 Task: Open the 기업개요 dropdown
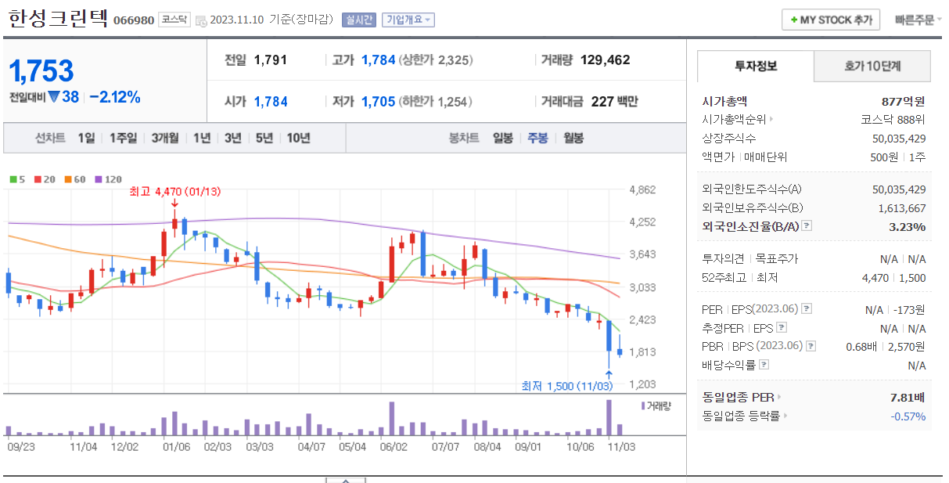point(408,20)
